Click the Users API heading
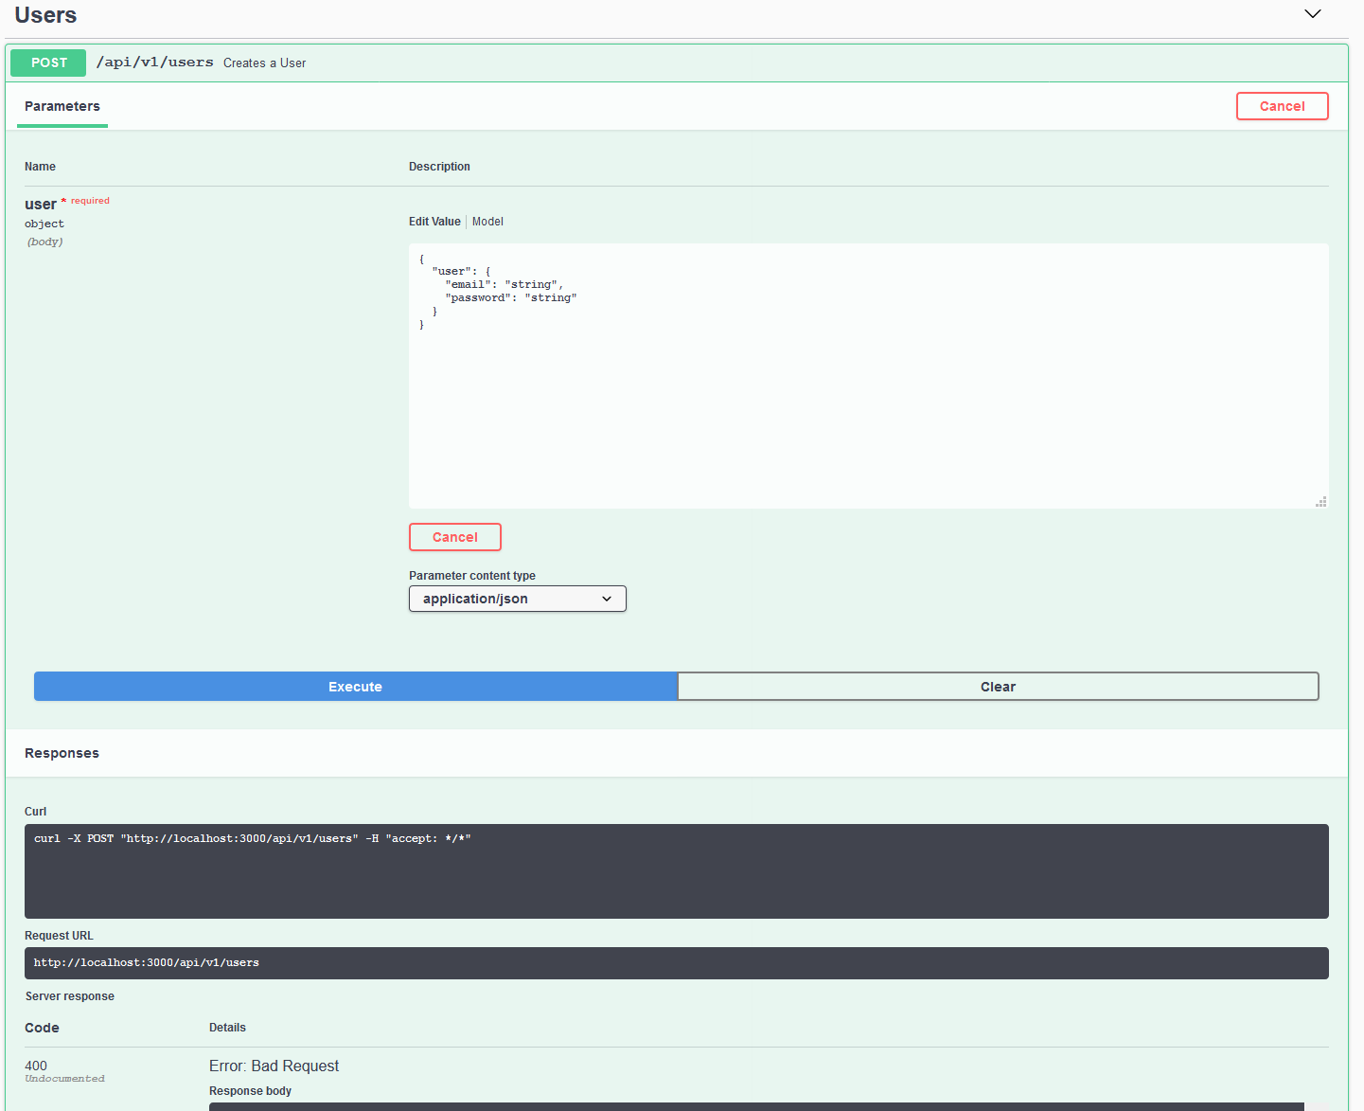 (44, 15)
